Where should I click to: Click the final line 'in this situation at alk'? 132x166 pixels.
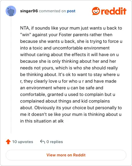coord(42,121)
